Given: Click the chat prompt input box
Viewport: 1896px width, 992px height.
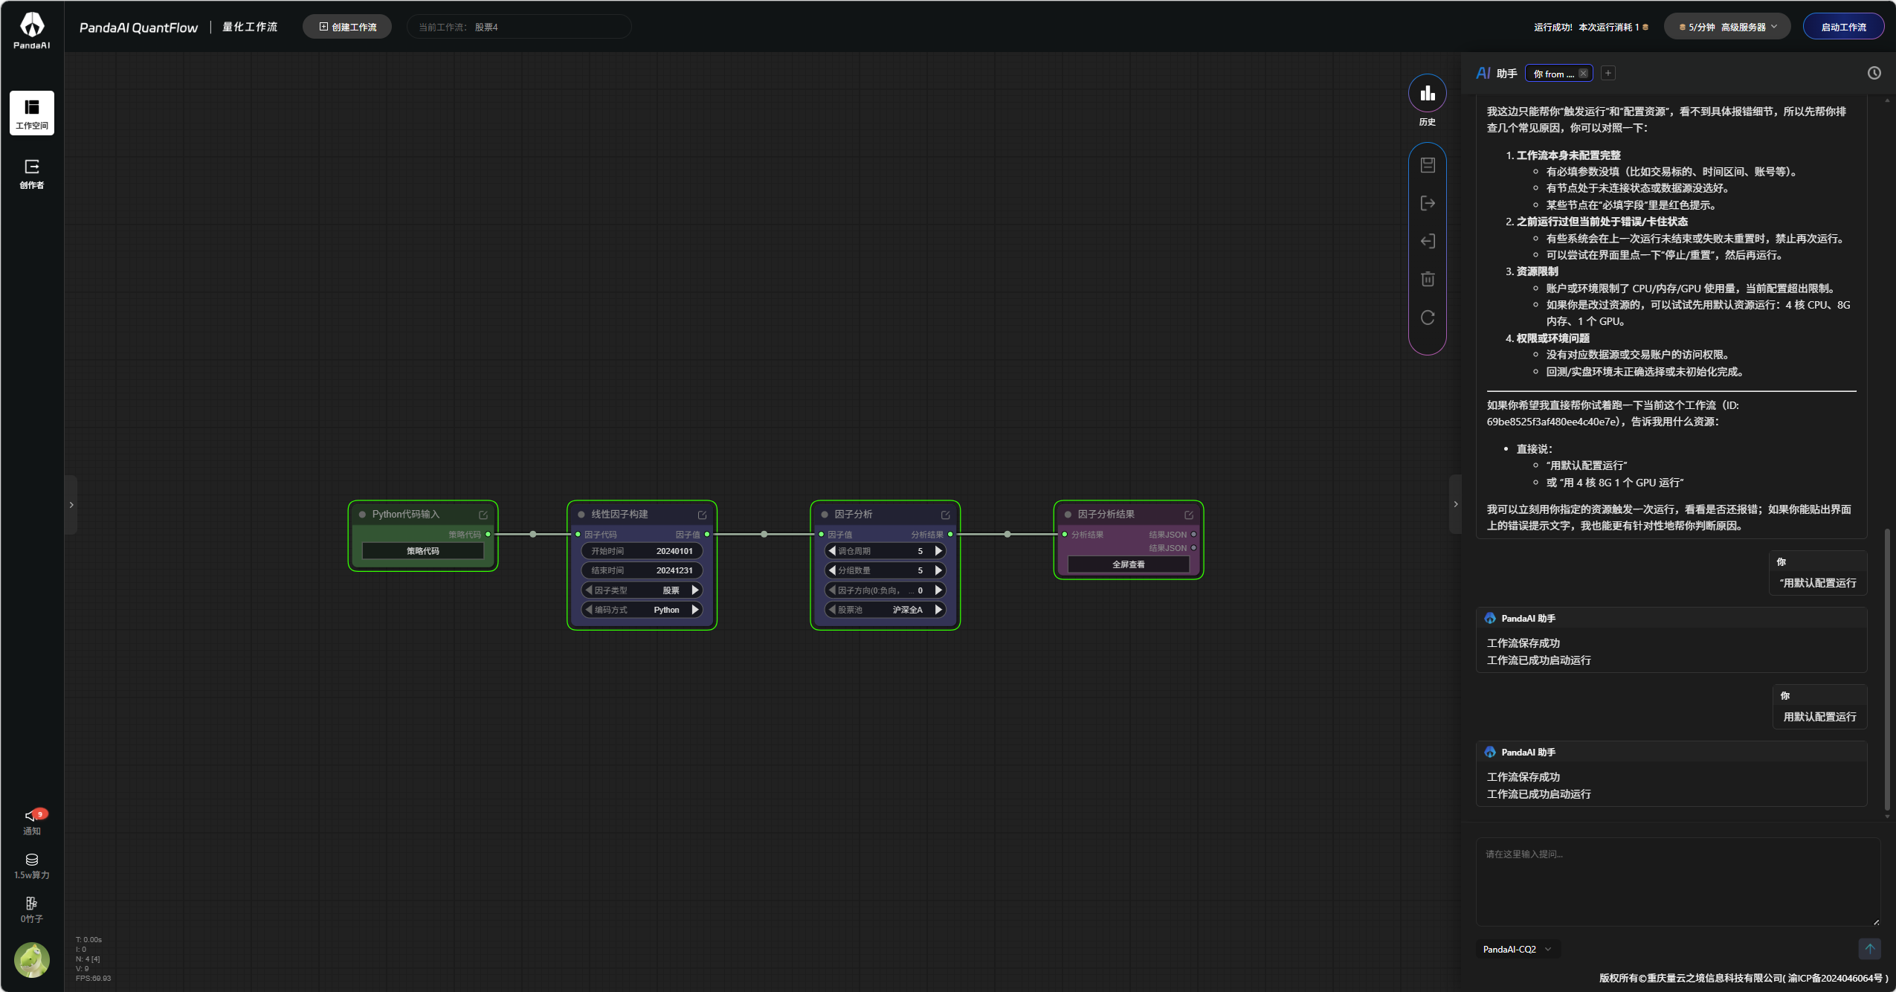Looking at the screenshot, I should (1677, 881).
